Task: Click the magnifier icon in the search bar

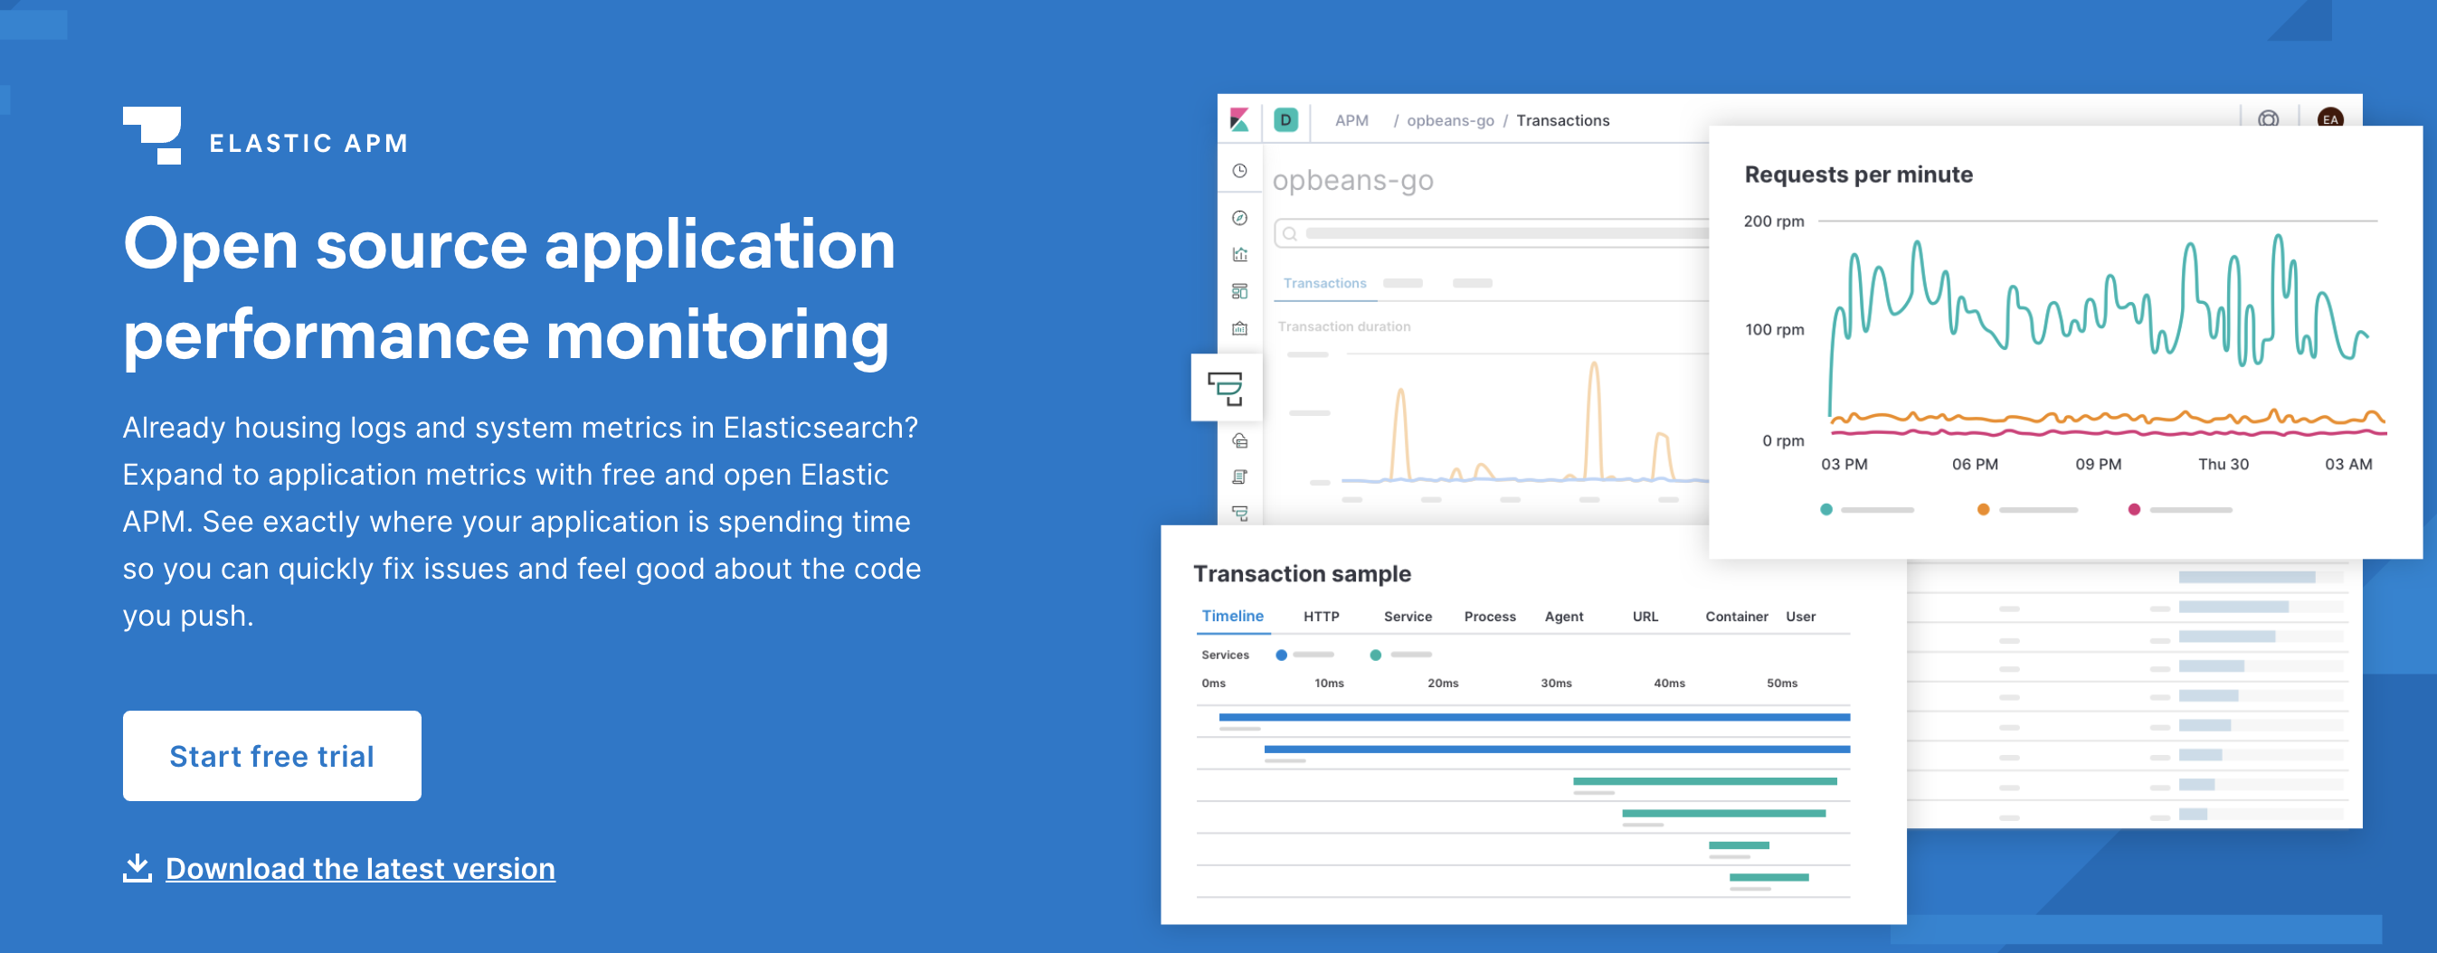Action: 1289,233
